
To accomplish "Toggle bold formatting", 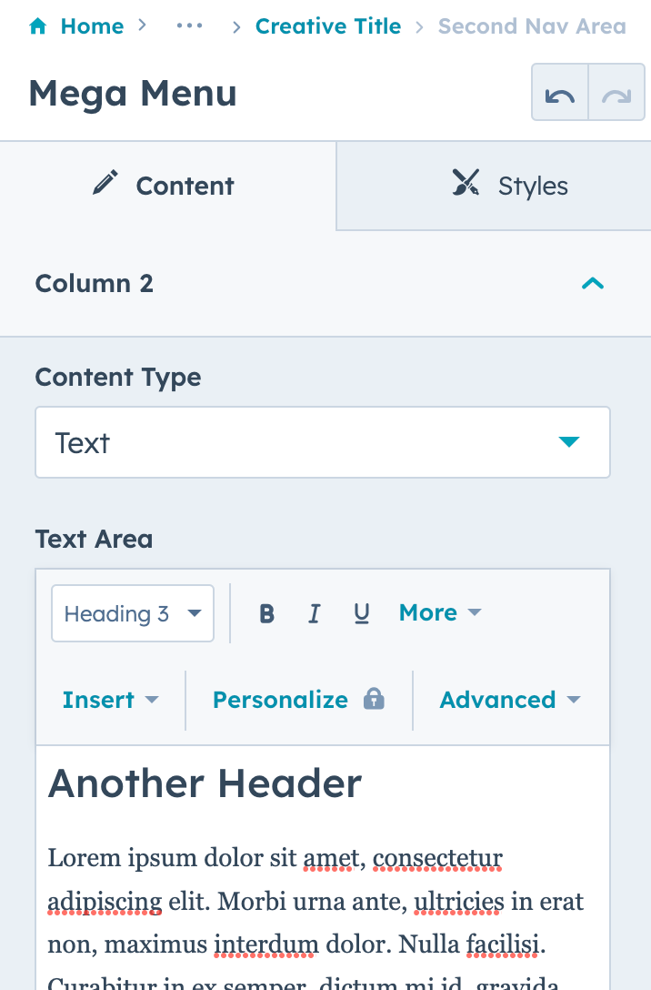I will click(266, 613).
